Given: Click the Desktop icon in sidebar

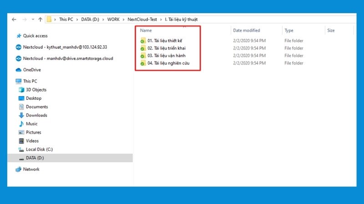Looking at the screenshot, I should pos(21,98).
